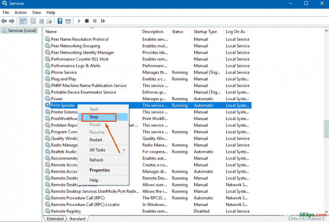Select Peer Networking Identity Manager row
The width and height of the screenshot is (329, 222).
[x=148, y=52]
